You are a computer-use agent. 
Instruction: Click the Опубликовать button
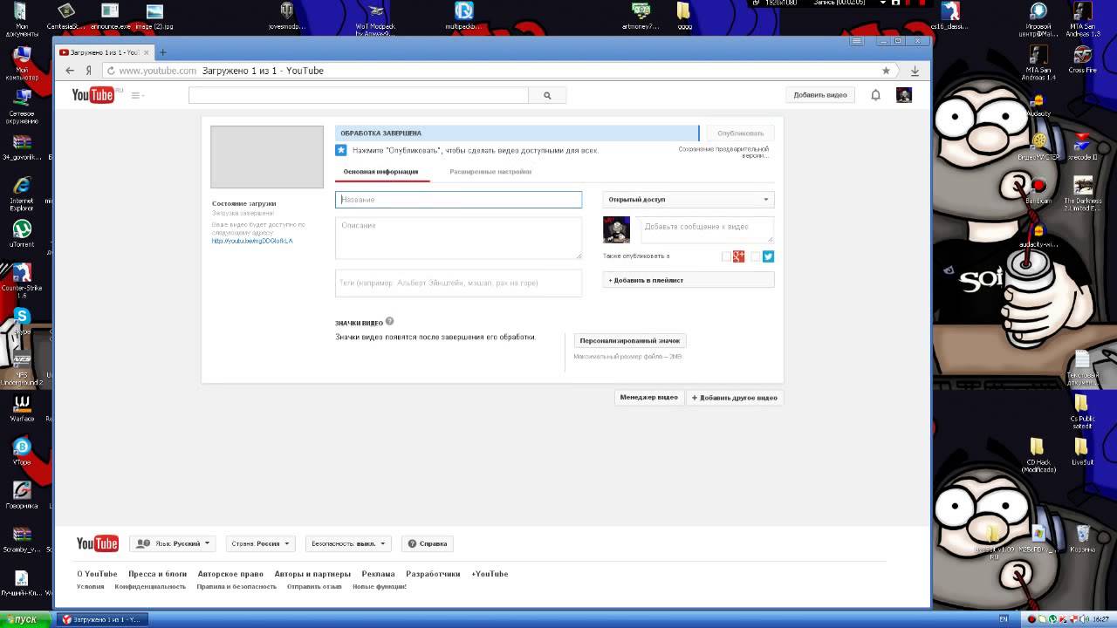coord(740,133)
